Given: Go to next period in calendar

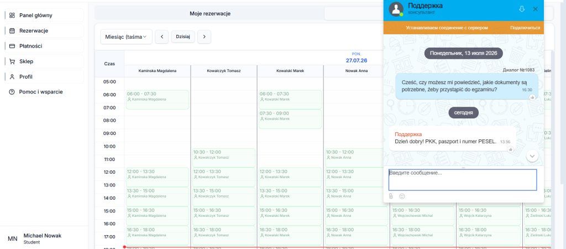Looking at the screenshot, I should [205, 37].
